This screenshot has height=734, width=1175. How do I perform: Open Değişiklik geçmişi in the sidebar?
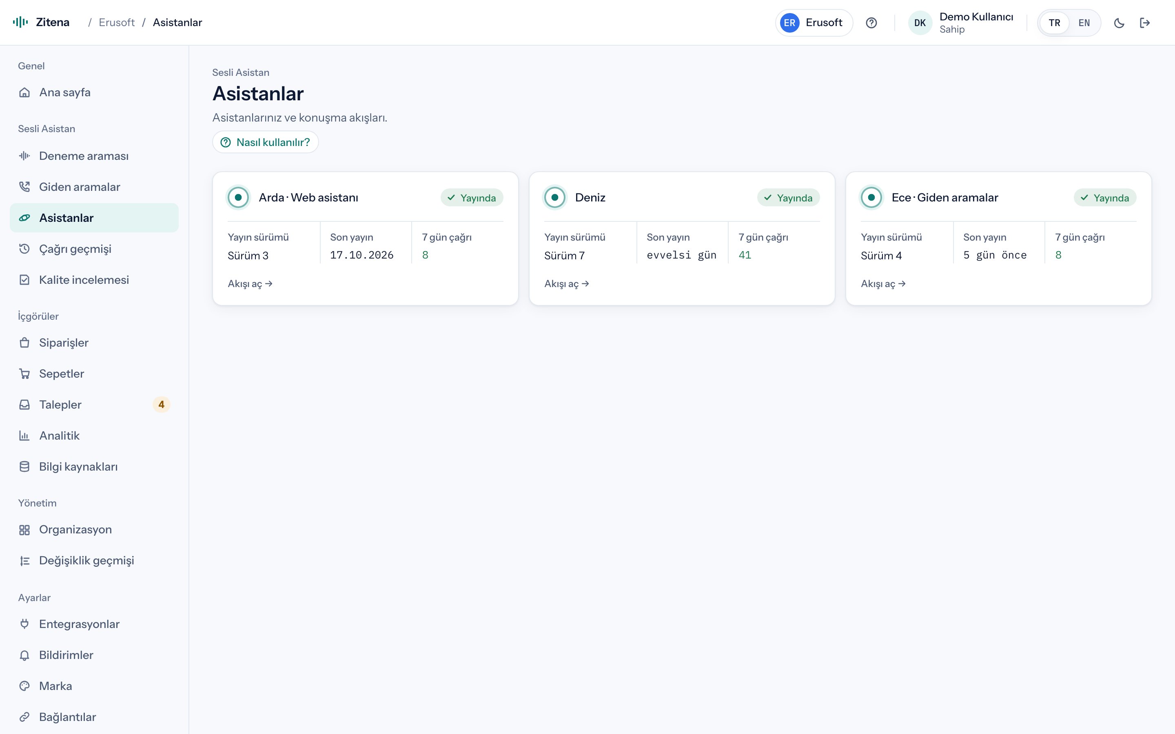[x=94, y=561]
